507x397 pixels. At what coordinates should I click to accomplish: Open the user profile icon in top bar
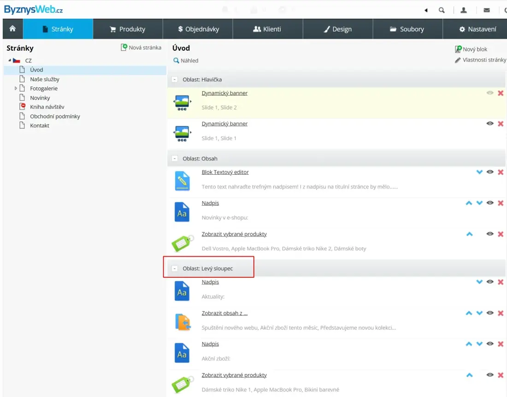pyautogui.click(x=464, y=10)
